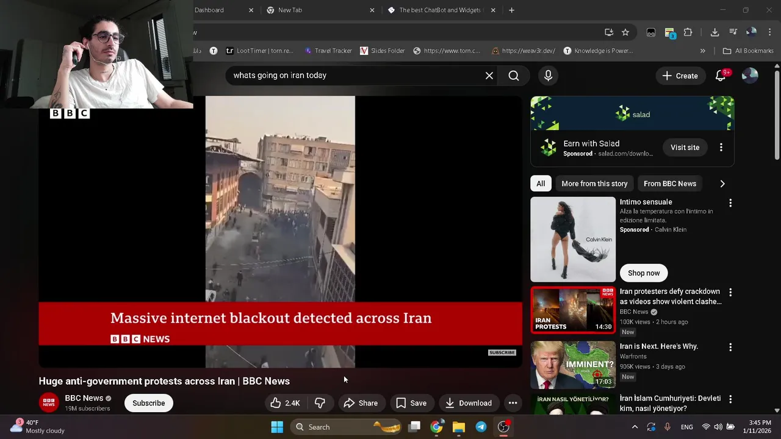Open options for Iran protesters defy crackdown video

pyautogui.click(x=730, y=293)
